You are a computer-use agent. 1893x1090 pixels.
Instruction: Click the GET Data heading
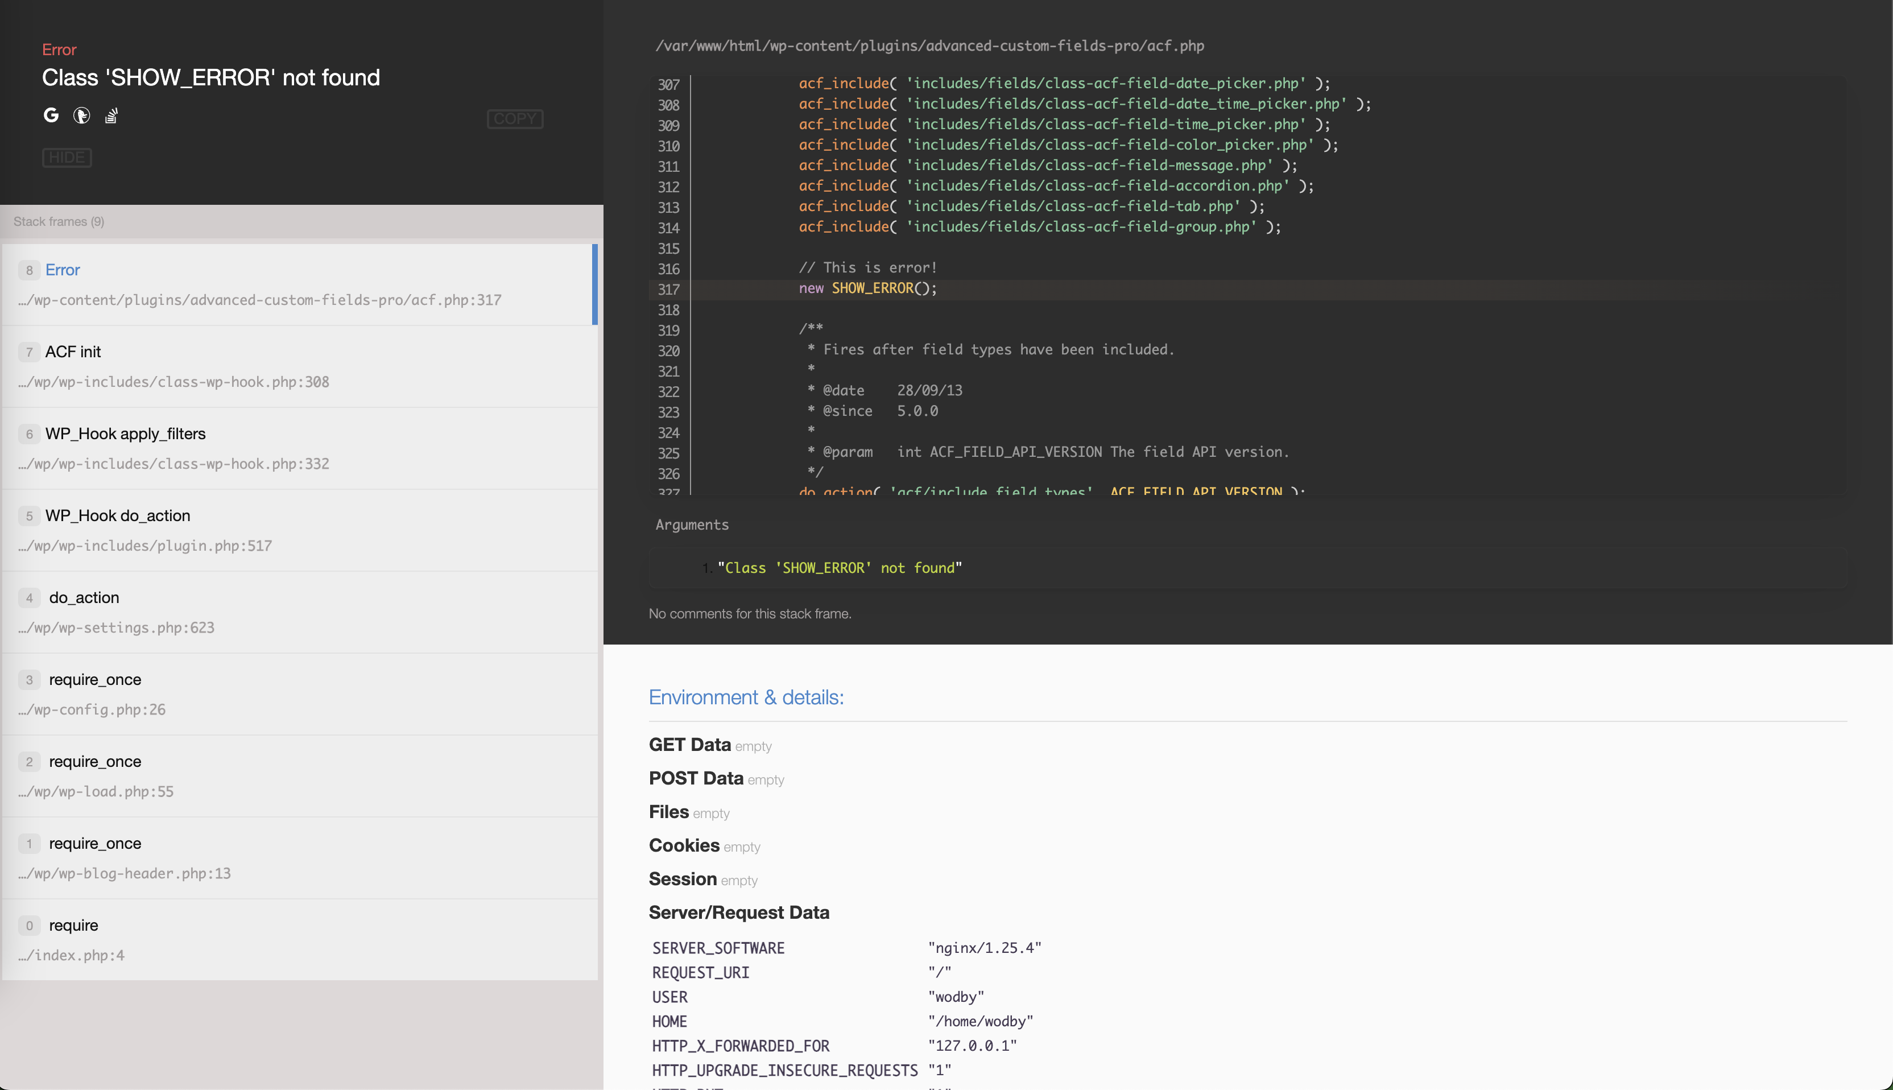[x=689, y=745]
